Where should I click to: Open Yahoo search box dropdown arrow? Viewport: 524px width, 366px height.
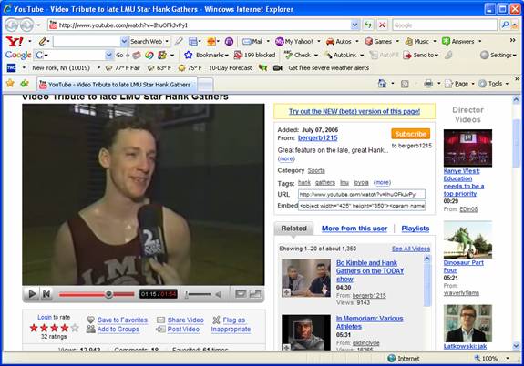coord(124,41)
